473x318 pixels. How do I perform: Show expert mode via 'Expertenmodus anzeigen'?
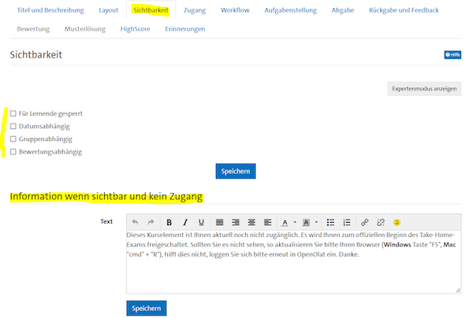pyautogui.click(x=424, y=89)
